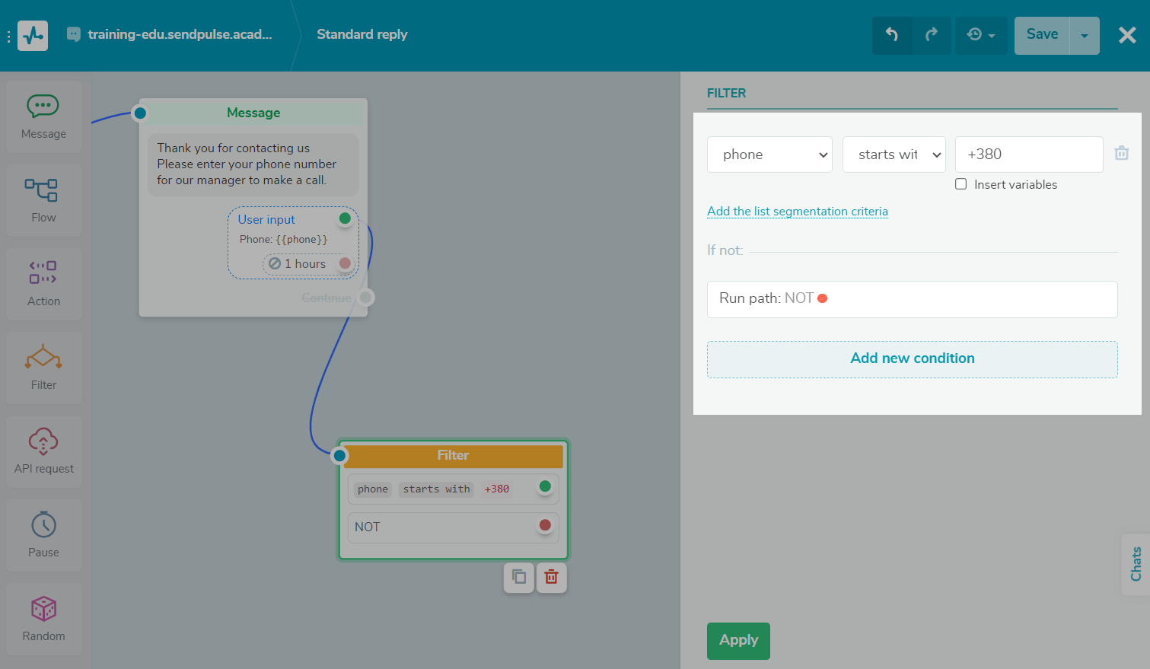Select the Filter element in the sidebar
1150x669 pixels.
coord(43,368)
